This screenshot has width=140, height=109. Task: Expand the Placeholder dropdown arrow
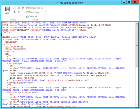coord(41,12)
